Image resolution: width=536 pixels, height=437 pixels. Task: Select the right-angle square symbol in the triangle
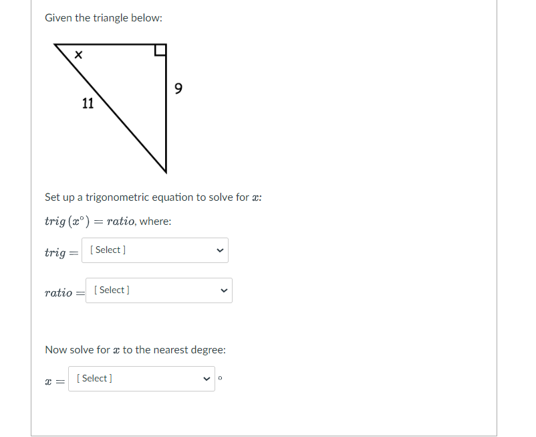pos(159,48)
